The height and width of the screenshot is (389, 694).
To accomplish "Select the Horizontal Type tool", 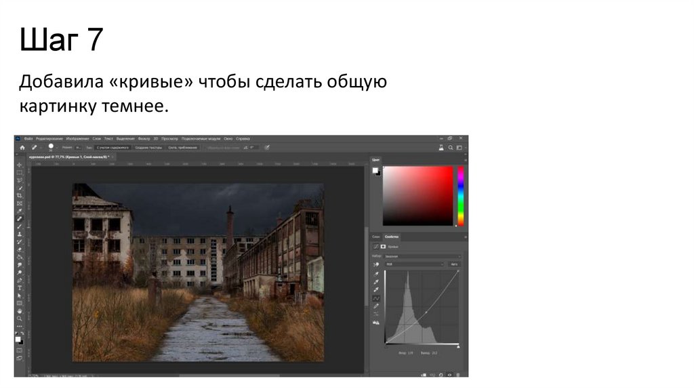I will point(19,287).
